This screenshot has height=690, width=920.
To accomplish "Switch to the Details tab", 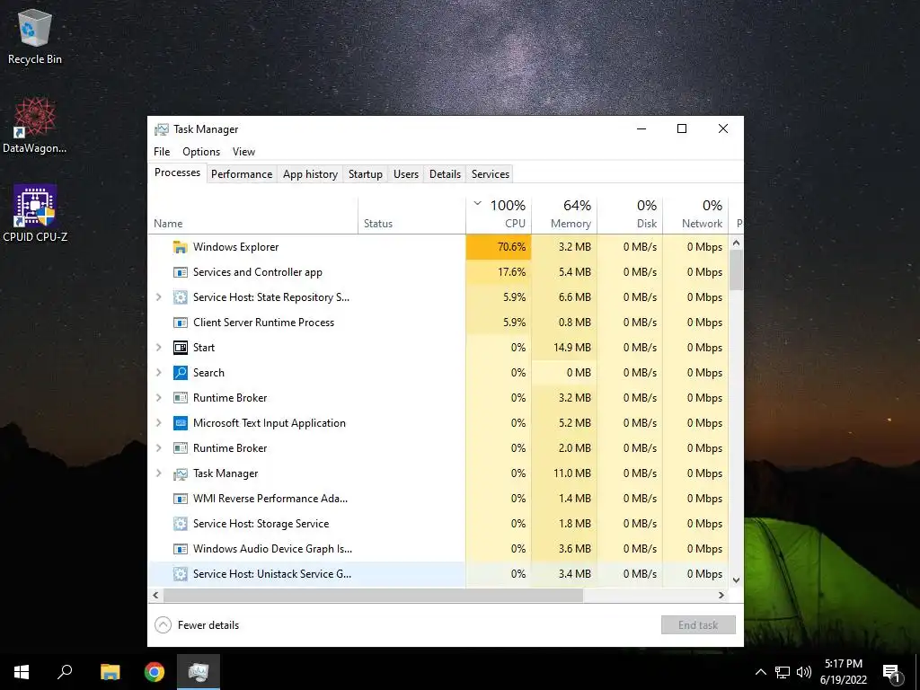I will click(x=445, y=174).
